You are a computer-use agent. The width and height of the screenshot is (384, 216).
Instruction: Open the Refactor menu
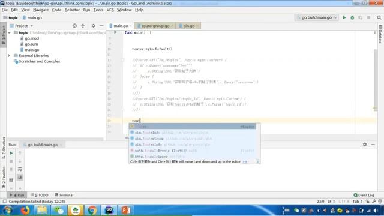(72, 10)
